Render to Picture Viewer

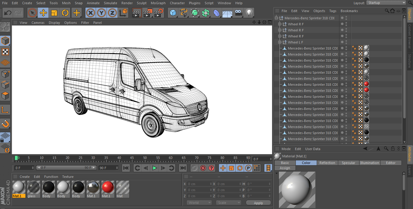point(148,13)
